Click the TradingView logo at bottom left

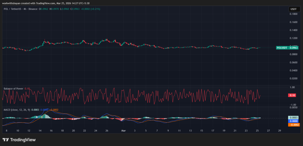6,139
